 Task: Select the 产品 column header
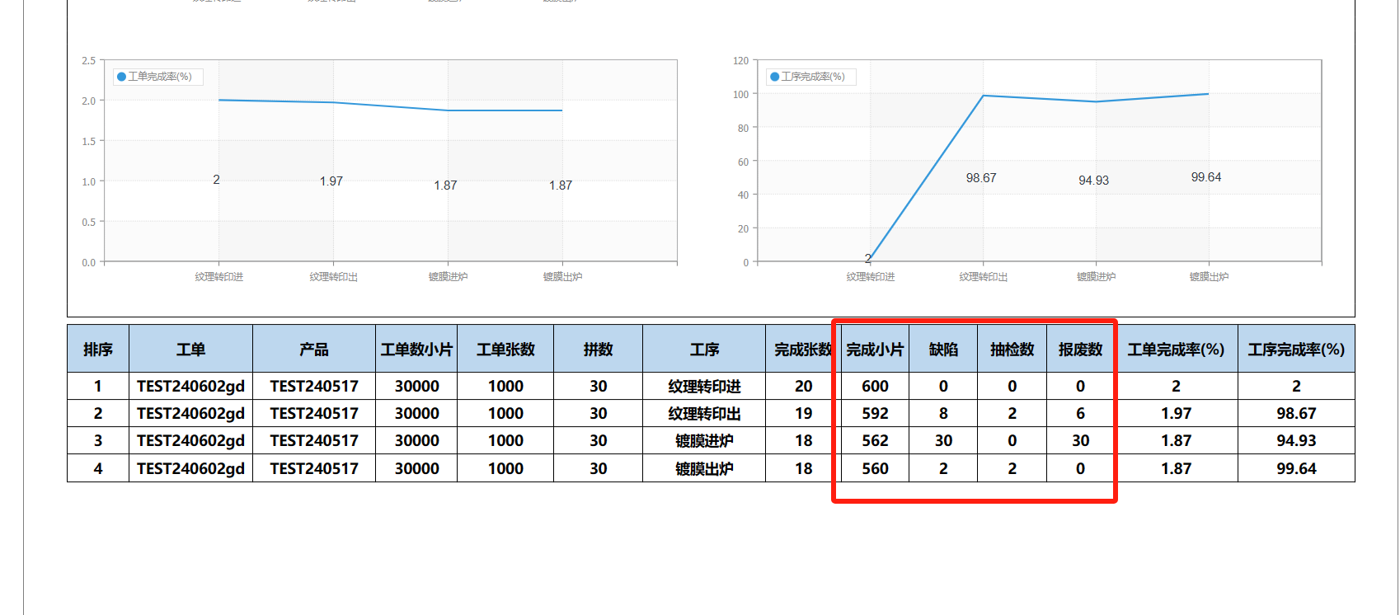314,350
